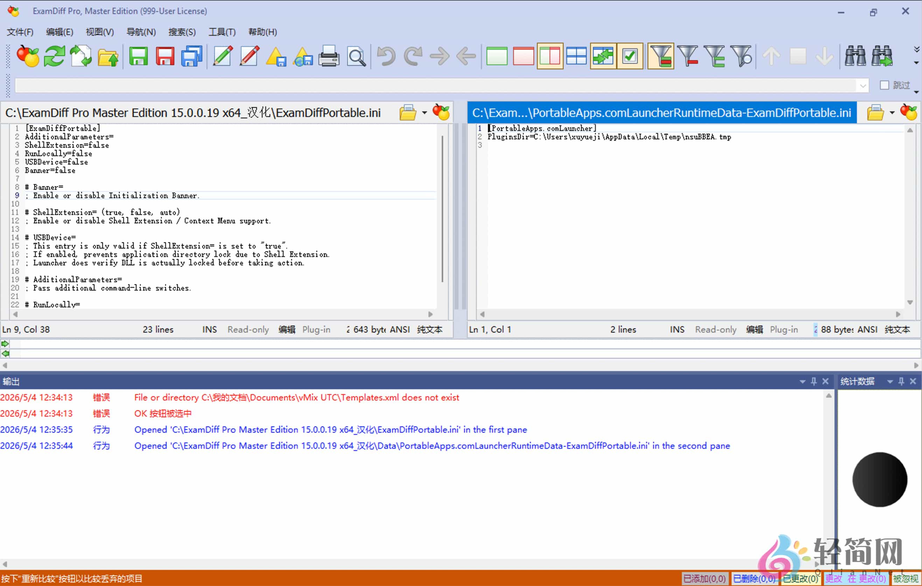
Task: Open the 导航(N) menu
Action: [x=141, y=32]
